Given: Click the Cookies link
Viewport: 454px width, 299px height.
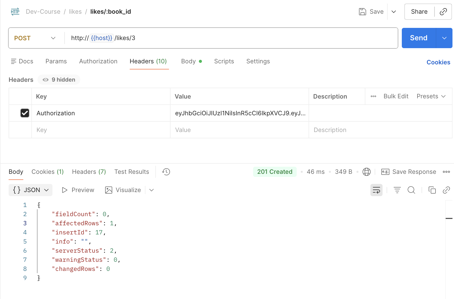Looking at the screenshot, I should pyautogui.click(x=438, y=62).
